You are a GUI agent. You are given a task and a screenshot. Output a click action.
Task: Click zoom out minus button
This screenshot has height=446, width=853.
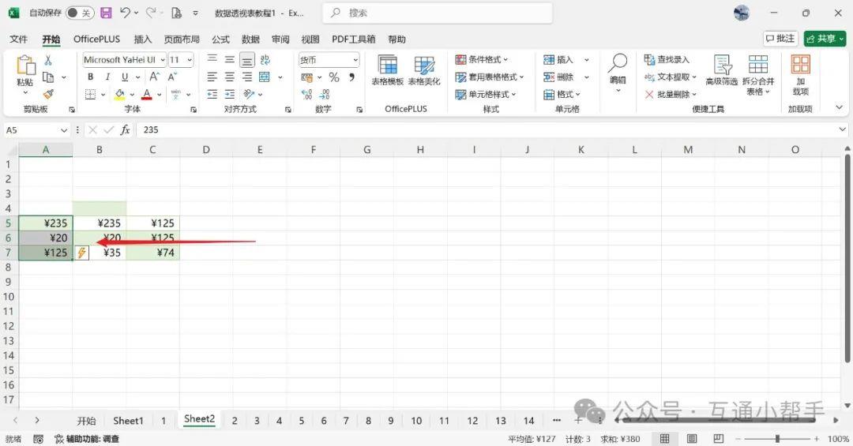[738, 438]
